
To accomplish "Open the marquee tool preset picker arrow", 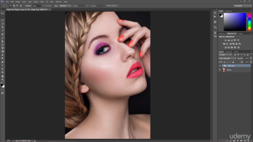I will tap(7, 6).
